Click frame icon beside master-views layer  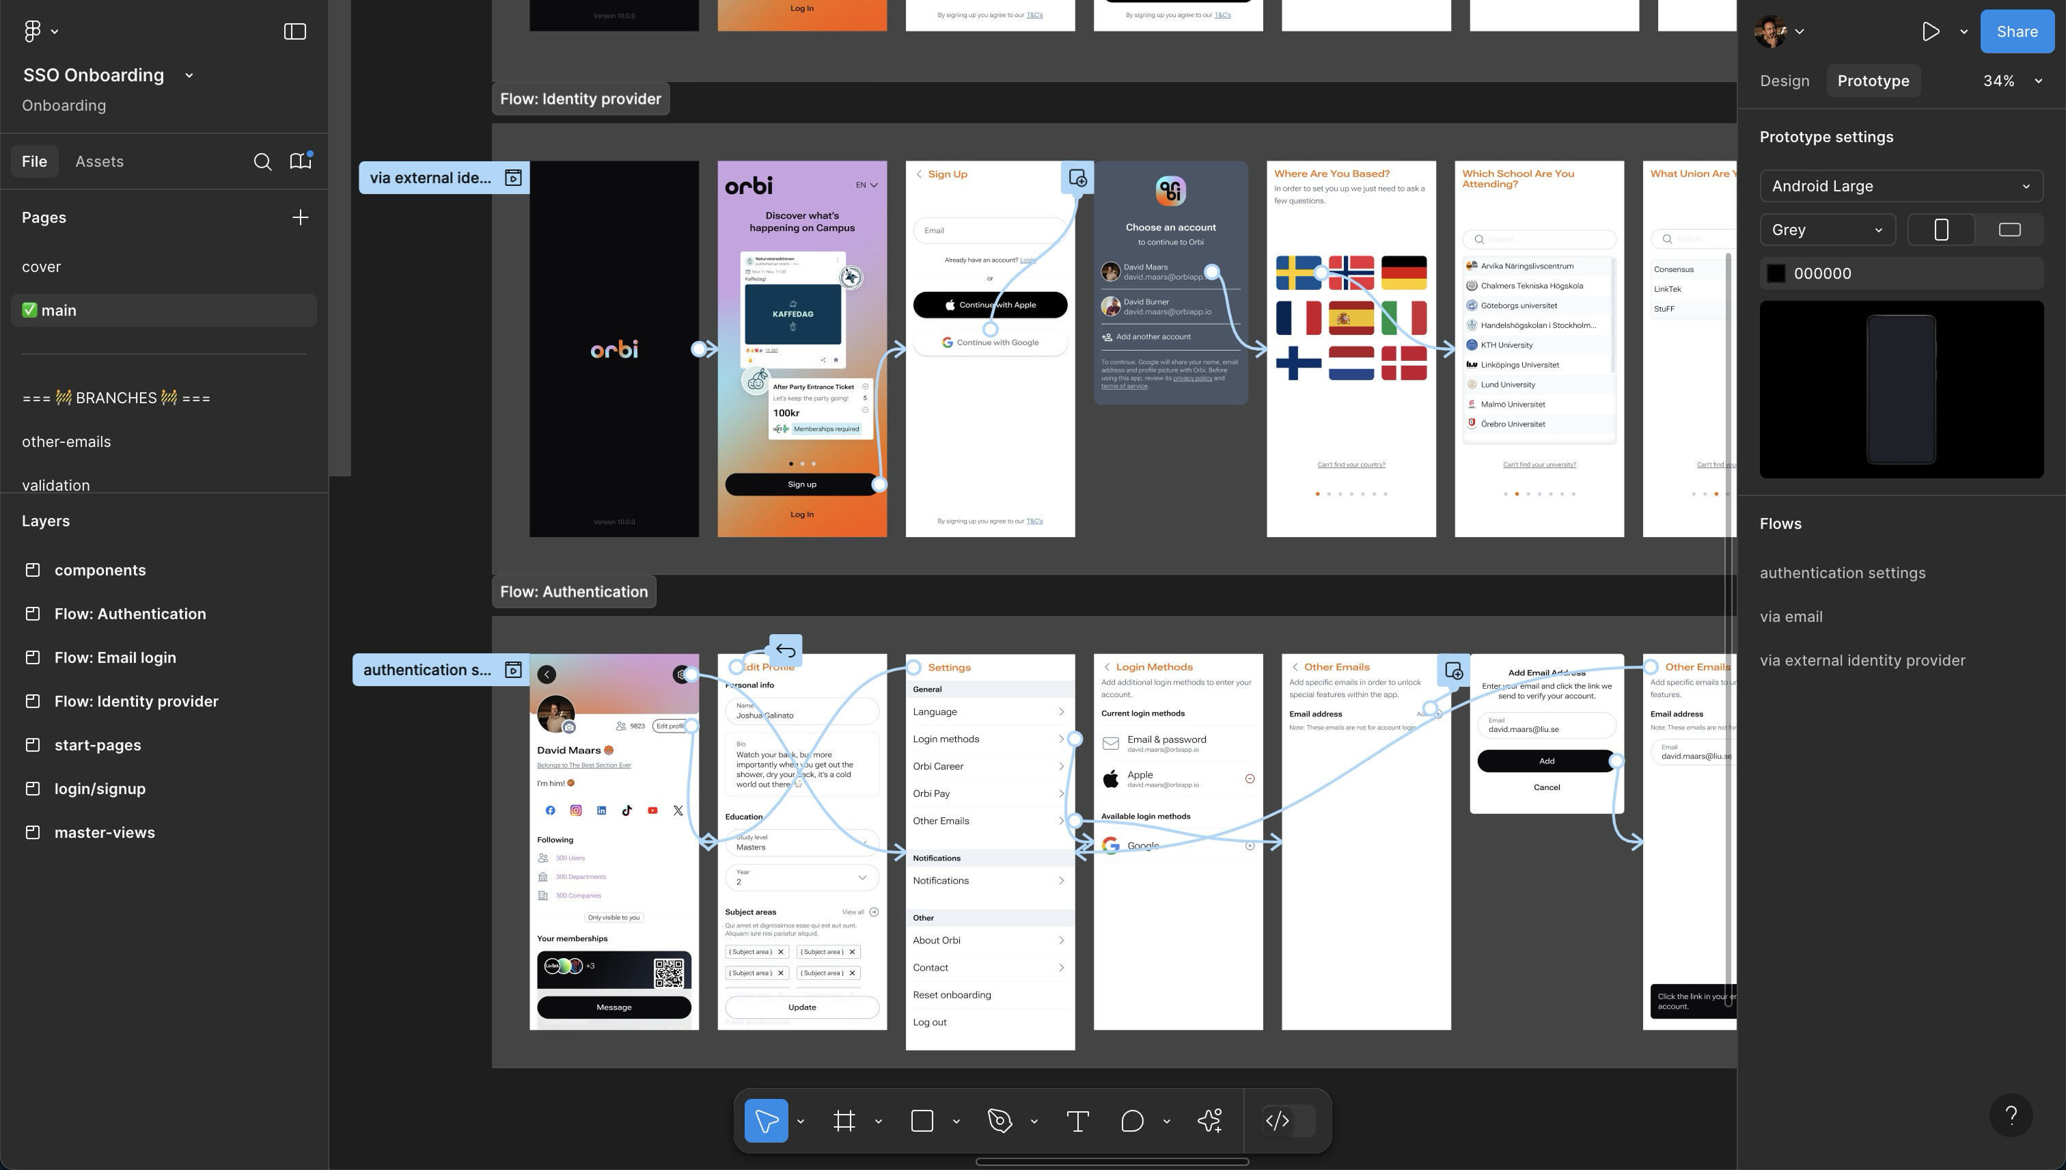click(33, 832)
